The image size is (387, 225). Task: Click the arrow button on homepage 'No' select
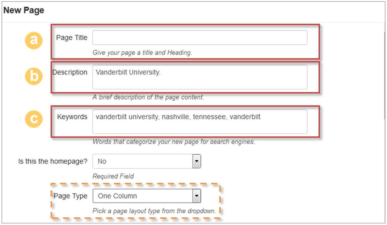pyautogui.click(x=196, y=161)
